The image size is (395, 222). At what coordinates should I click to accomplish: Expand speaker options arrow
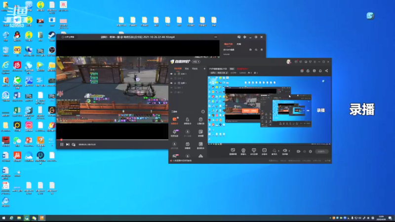tap(289, 151)
